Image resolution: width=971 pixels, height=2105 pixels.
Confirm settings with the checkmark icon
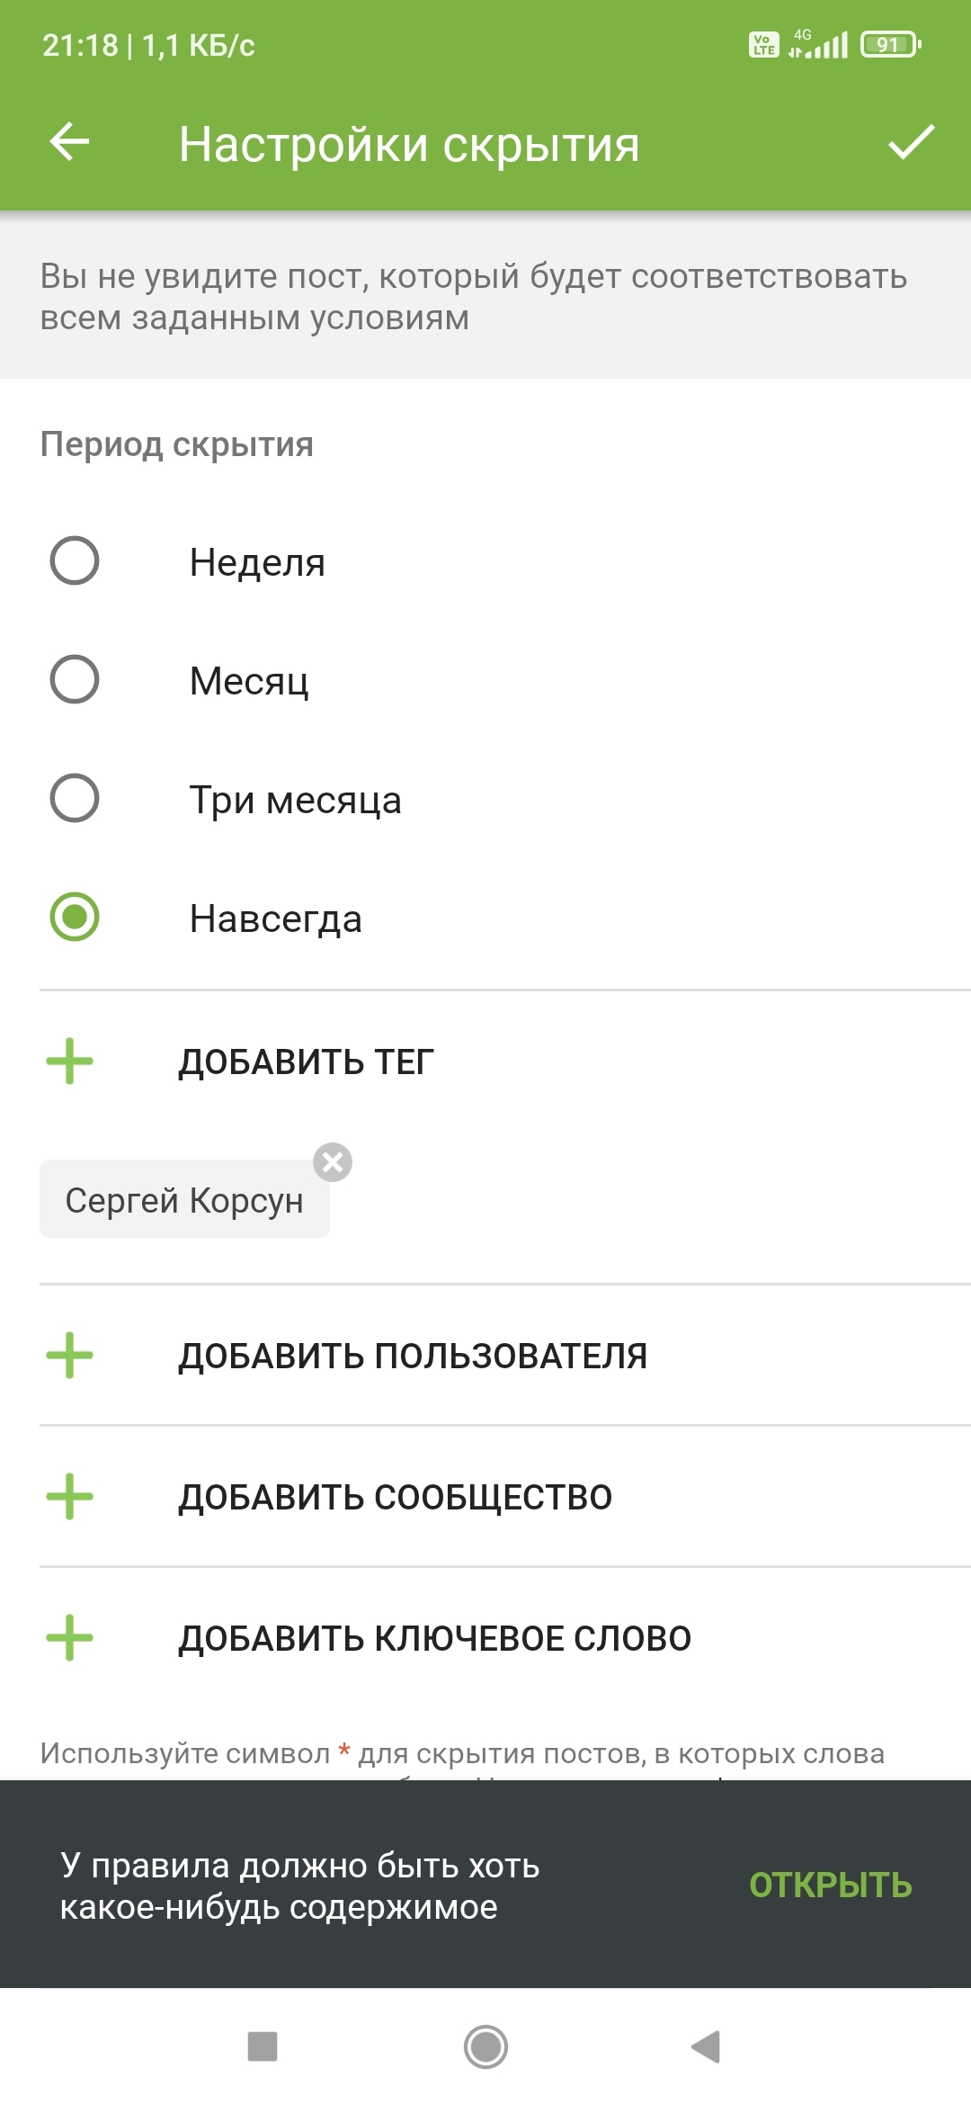coord(911,142)
